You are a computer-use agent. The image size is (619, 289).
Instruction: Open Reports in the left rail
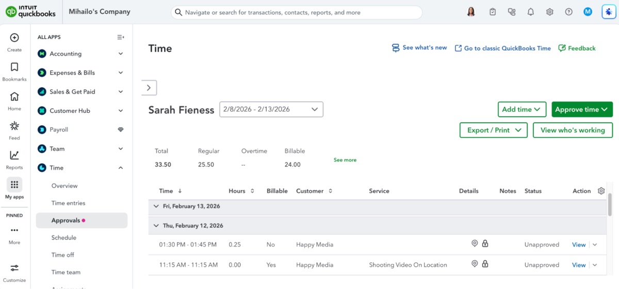coord(14,155)
